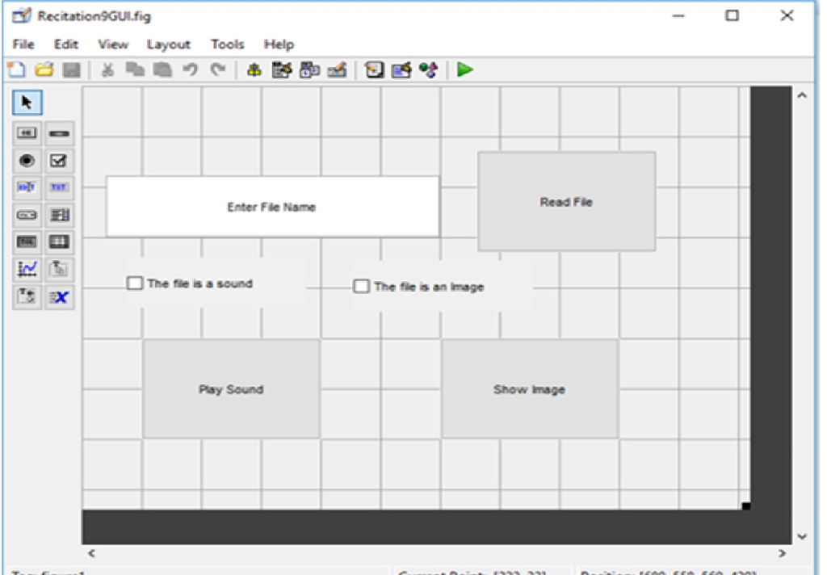Click the Play Sound button
Screen dimensions: 827x575
tap(233, 388)
